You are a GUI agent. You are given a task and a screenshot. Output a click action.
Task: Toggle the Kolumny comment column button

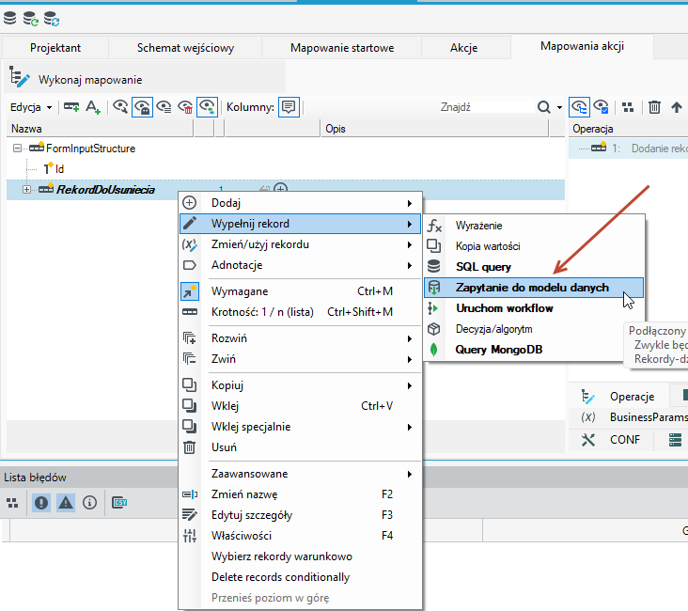pos(289,106)
